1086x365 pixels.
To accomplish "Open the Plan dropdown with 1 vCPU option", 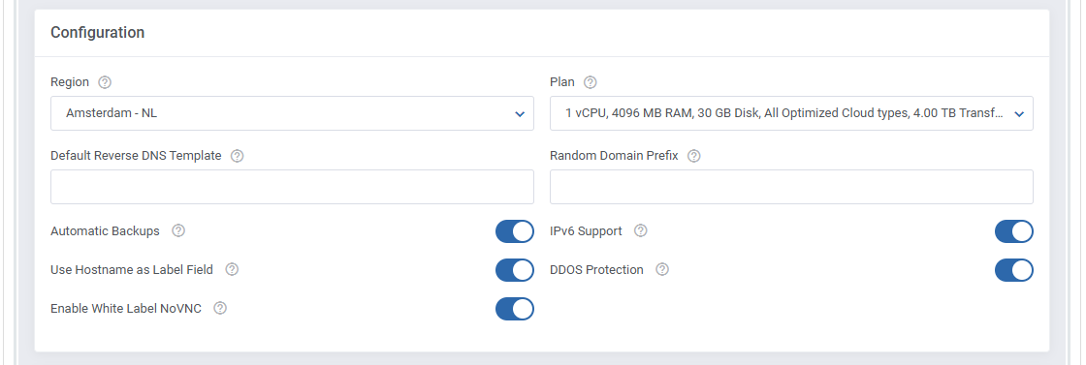I will click(791, 113).
